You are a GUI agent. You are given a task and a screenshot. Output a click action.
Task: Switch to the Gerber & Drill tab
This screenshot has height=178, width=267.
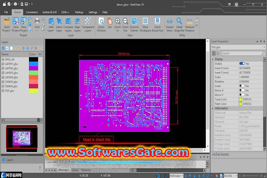pos(50,12)
